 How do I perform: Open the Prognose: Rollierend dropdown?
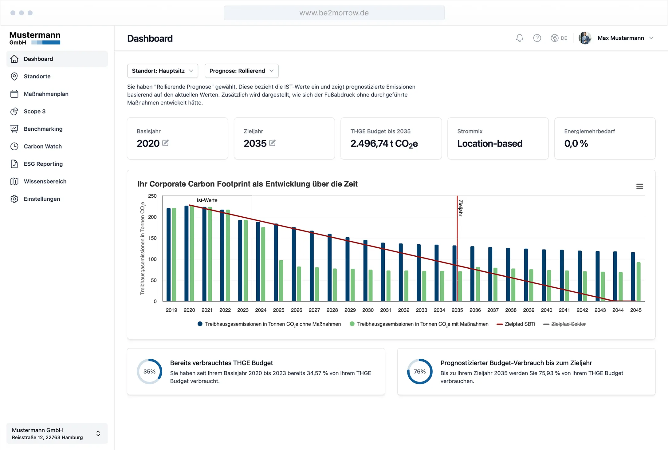(242, 71)
